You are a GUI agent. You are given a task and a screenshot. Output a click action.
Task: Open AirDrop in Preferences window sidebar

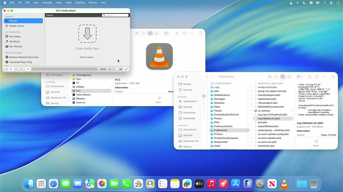[x=187, y=147]
